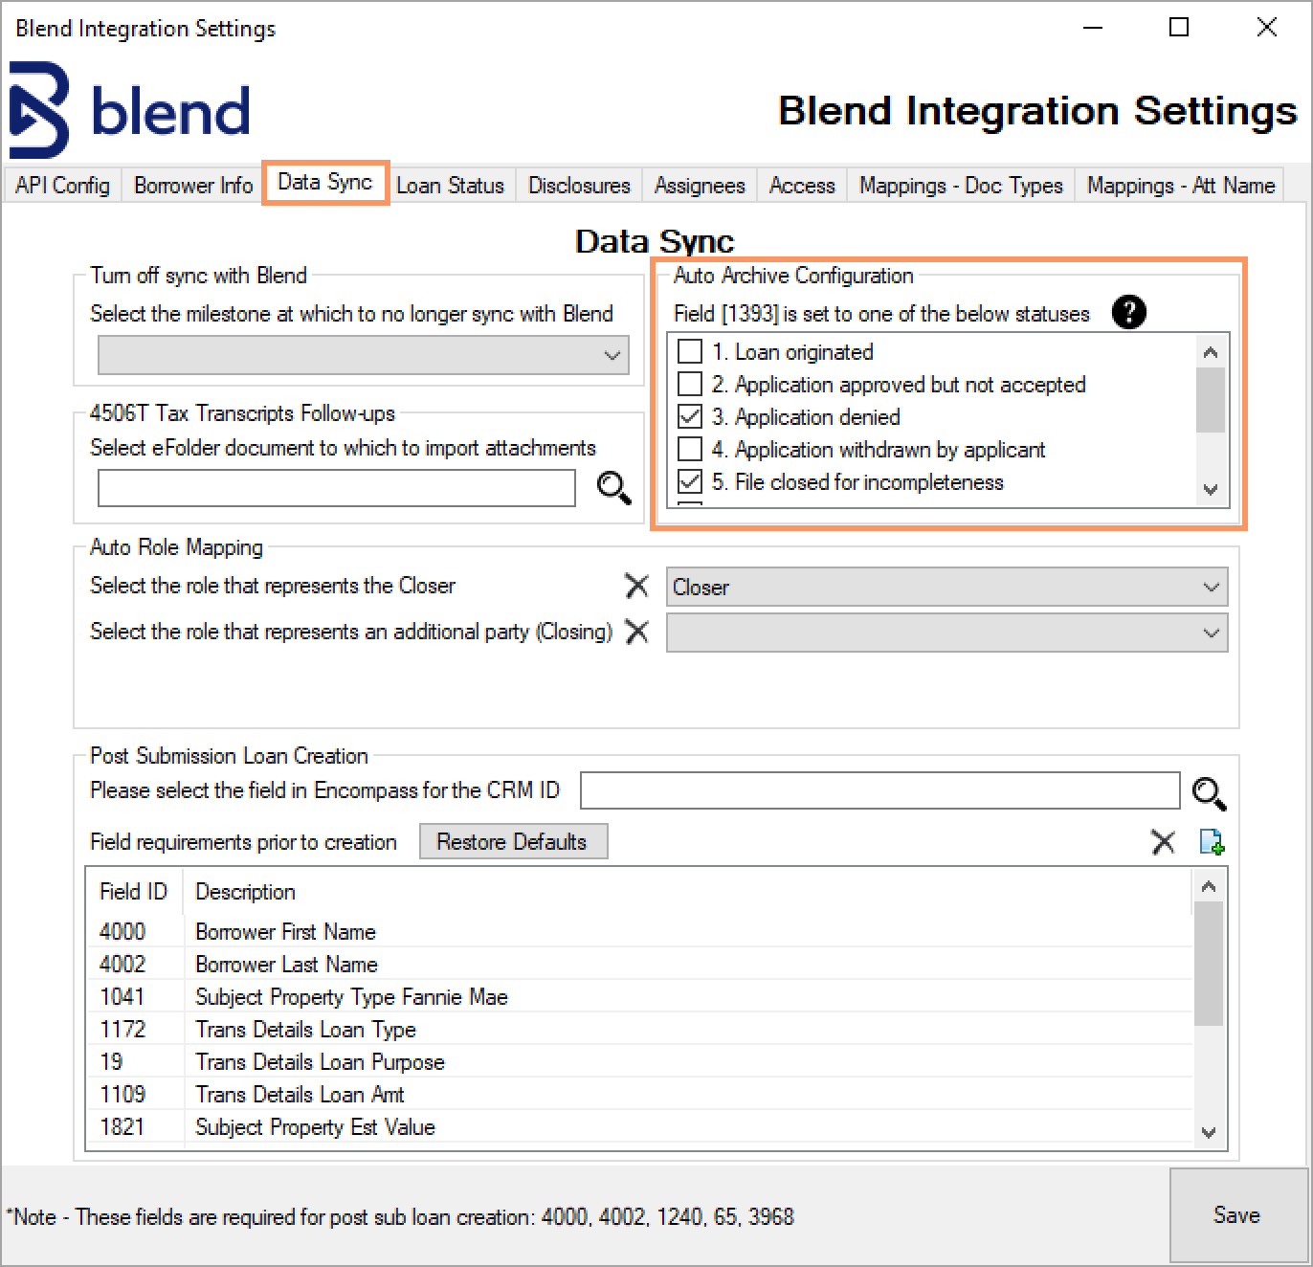Click the Blend logo
1313x1267 pixels.
click(130, 110)
